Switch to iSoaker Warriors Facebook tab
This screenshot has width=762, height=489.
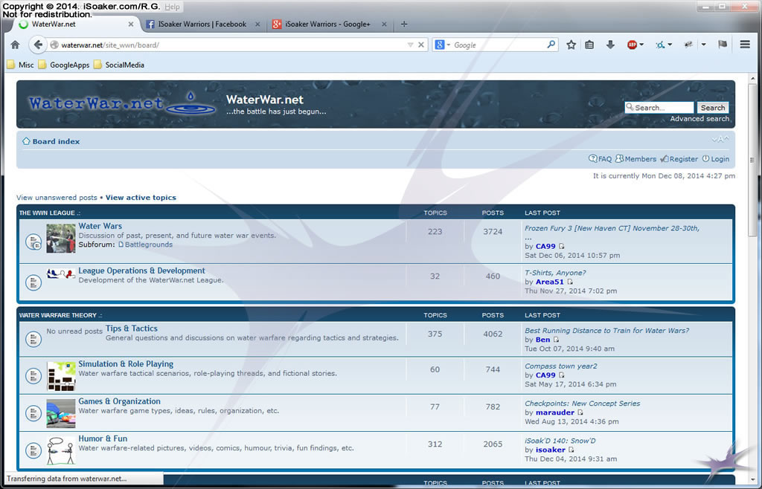point(202,25)
